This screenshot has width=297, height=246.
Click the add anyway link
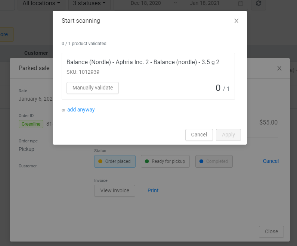click(x=81, y=110)
